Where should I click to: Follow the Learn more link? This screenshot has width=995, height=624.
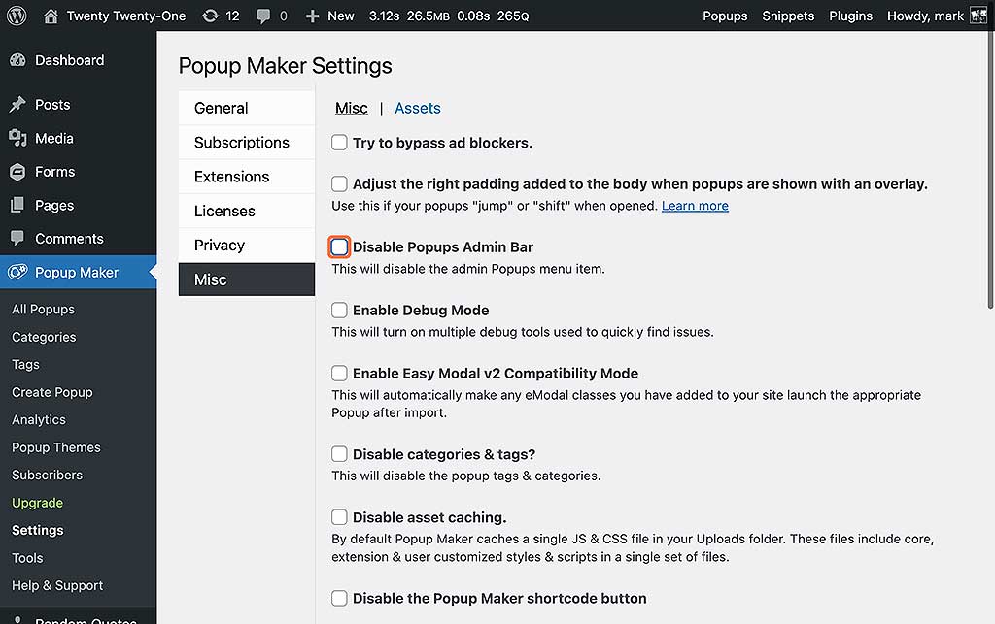[x=695, y=206]
